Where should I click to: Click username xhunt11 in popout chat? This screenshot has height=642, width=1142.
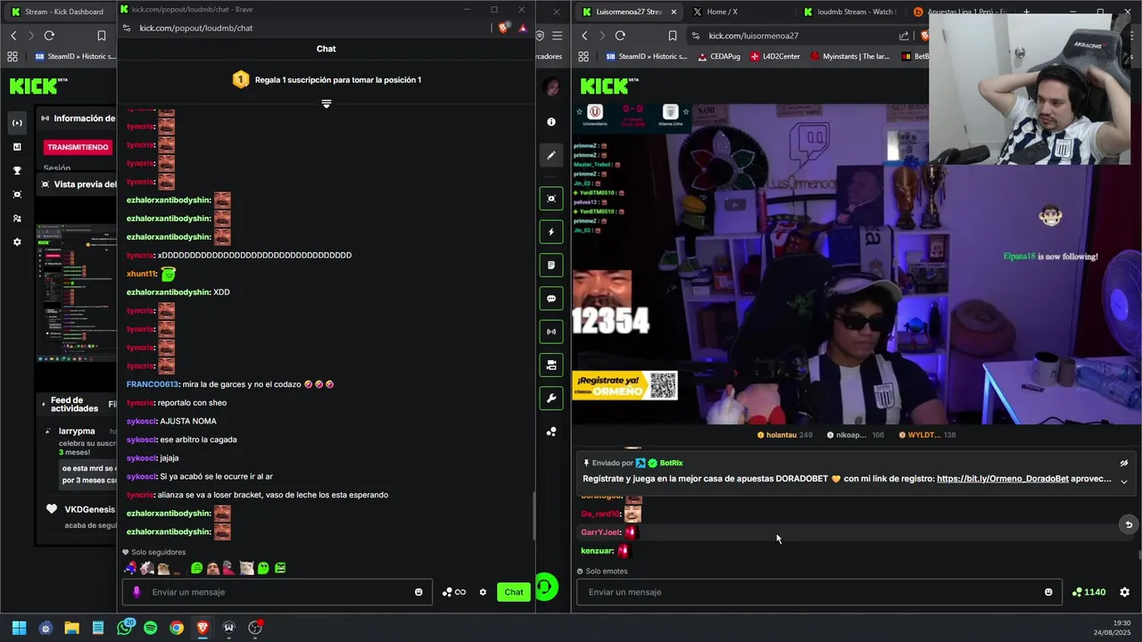pyautogui.click(x=141, y=274)
